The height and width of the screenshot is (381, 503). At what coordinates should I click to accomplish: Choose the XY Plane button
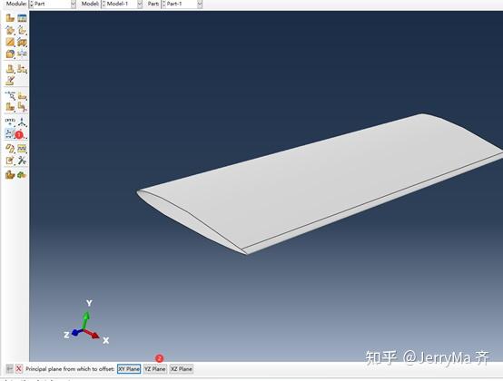pos(129,369)
